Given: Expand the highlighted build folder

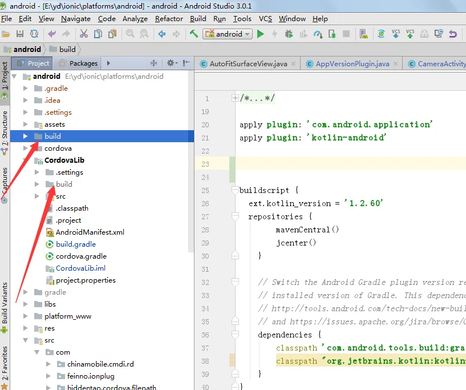Looking at the screenshot, I should [25, 136].
